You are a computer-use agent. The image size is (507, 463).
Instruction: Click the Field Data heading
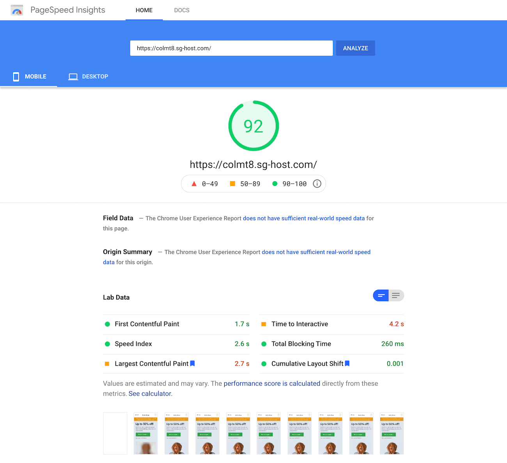pyautogui.click(x=118, y=218)
